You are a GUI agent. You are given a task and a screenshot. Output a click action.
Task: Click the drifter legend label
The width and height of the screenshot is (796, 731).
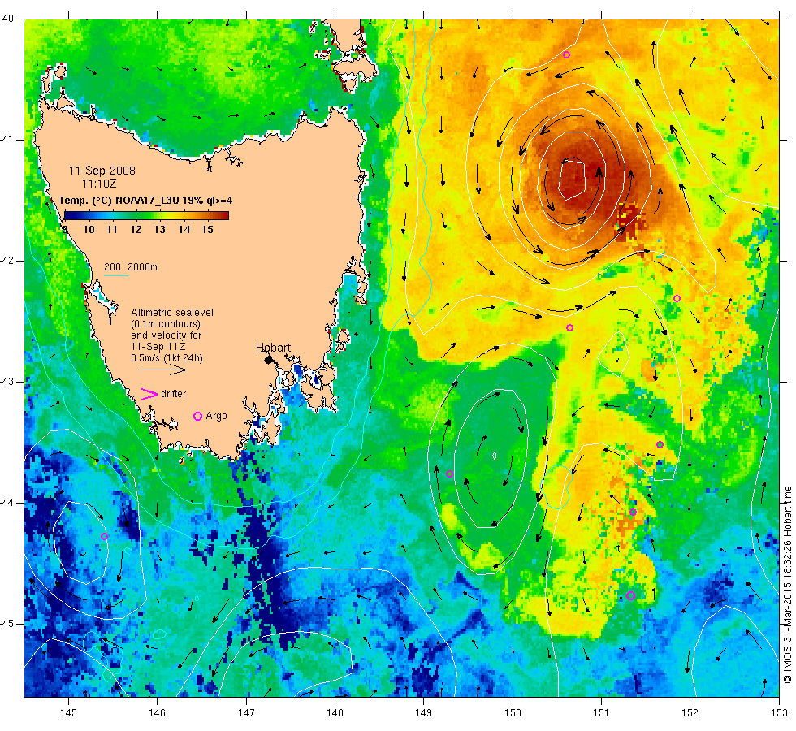[174, 394]
